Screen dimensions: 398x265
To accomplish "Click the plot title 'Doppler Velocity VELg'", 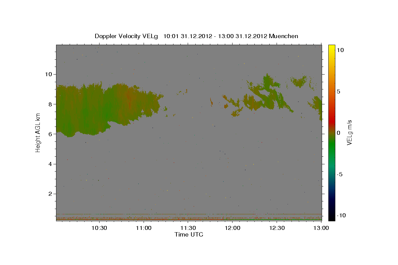I will (x=127, y=36).
